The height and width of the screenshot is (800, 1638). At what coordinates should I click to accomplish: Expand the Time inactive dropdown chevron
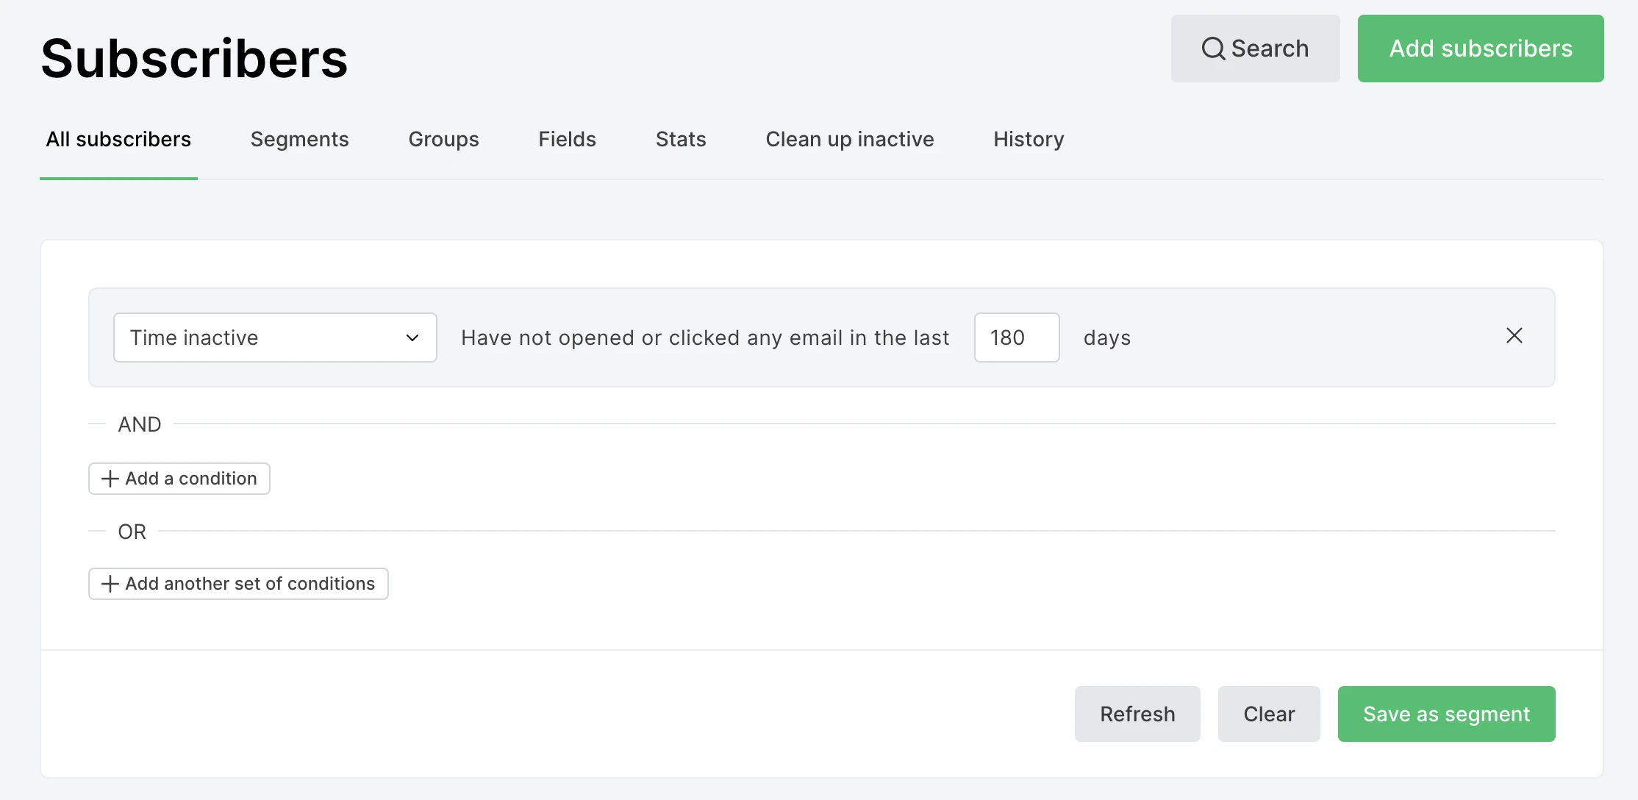click(x=412, y=337)
